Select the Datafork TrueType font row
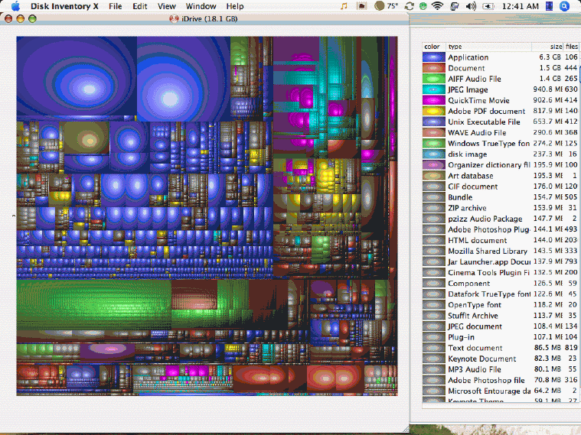Screen dimensions: 581x435 click(x=500, y=294)
